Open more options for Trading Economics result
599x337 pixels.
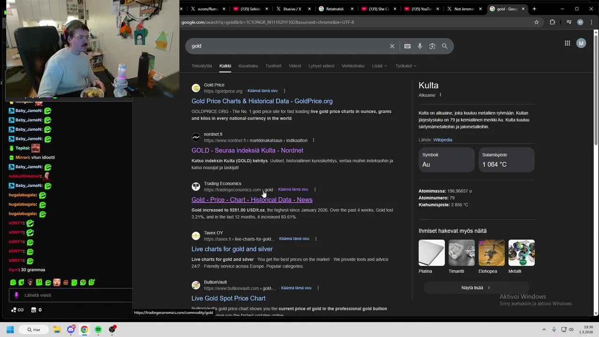click(x=315, y=190)
